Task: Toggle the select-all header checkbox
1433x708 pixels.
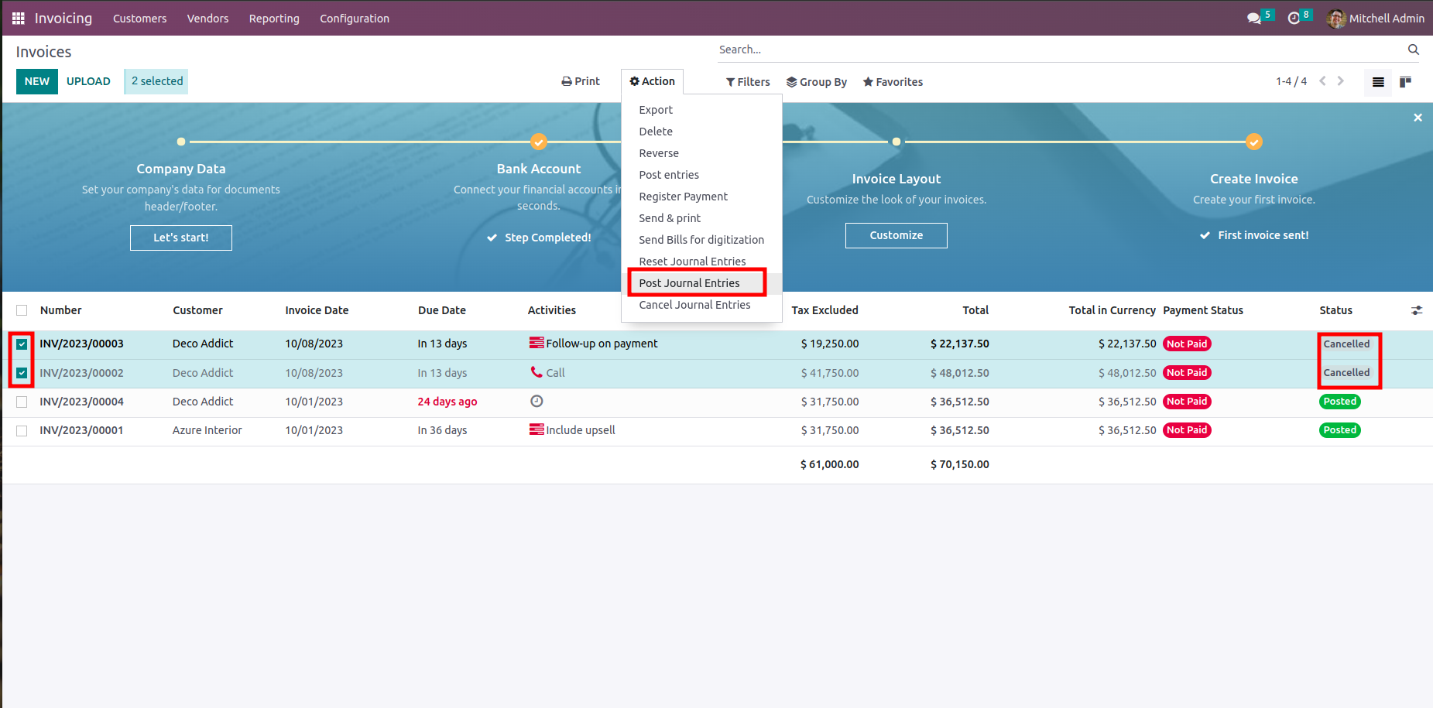Action: click(x=22, y=310)
